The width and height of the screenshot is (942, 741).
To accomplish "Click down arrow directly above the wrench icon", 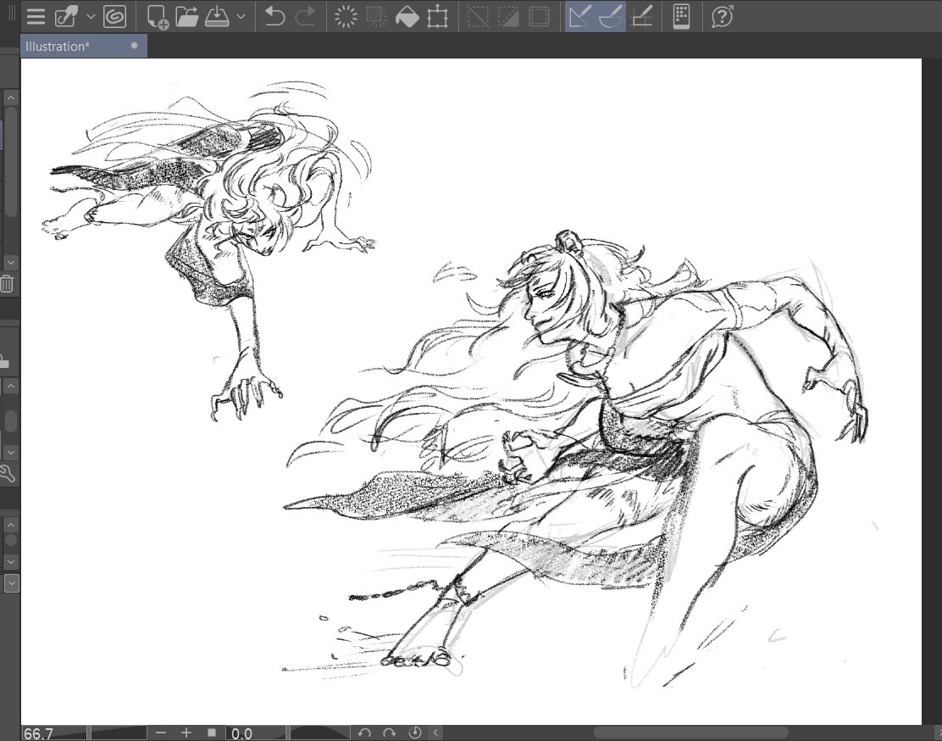I will 11,452.
